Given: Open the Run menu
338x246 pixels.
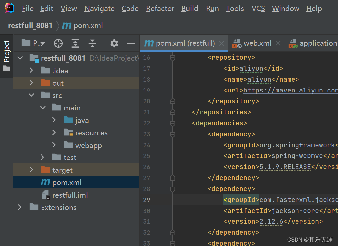Looking at the screenshot, I should click(212, 8).
